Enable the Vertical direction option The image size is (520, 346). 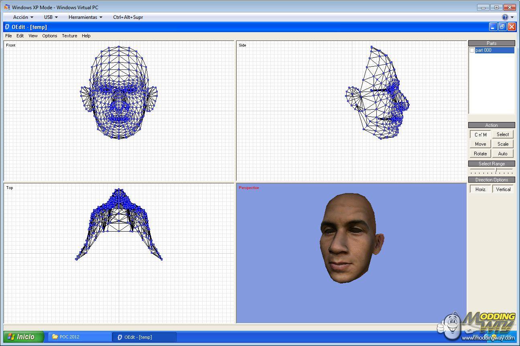point(503,189)
